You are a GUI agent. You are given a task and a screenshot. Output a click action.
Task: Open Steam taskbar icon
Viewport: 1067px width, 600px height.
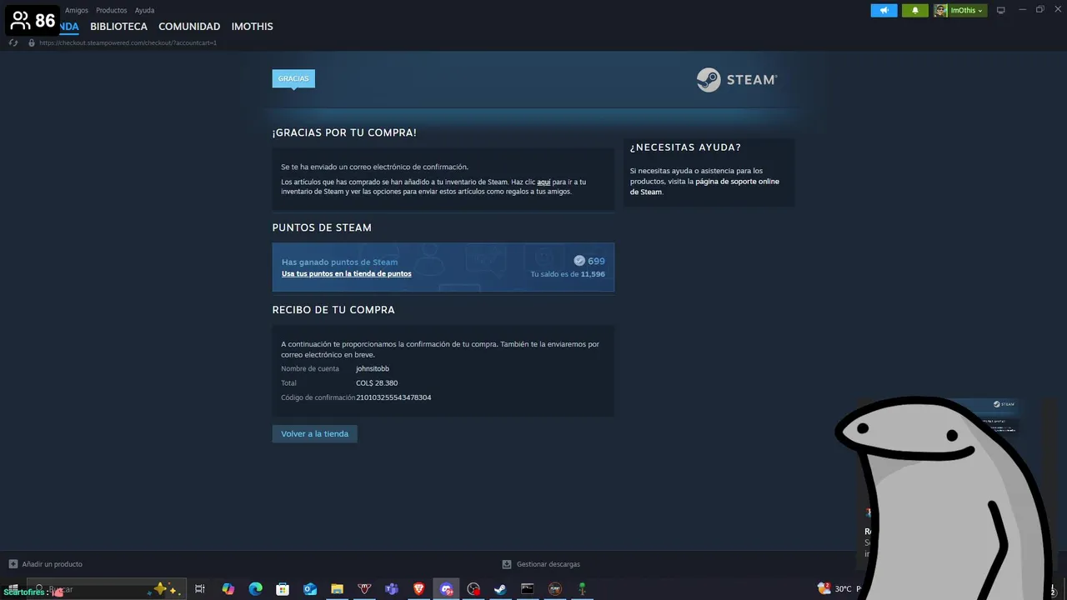(x=500, y=589)
